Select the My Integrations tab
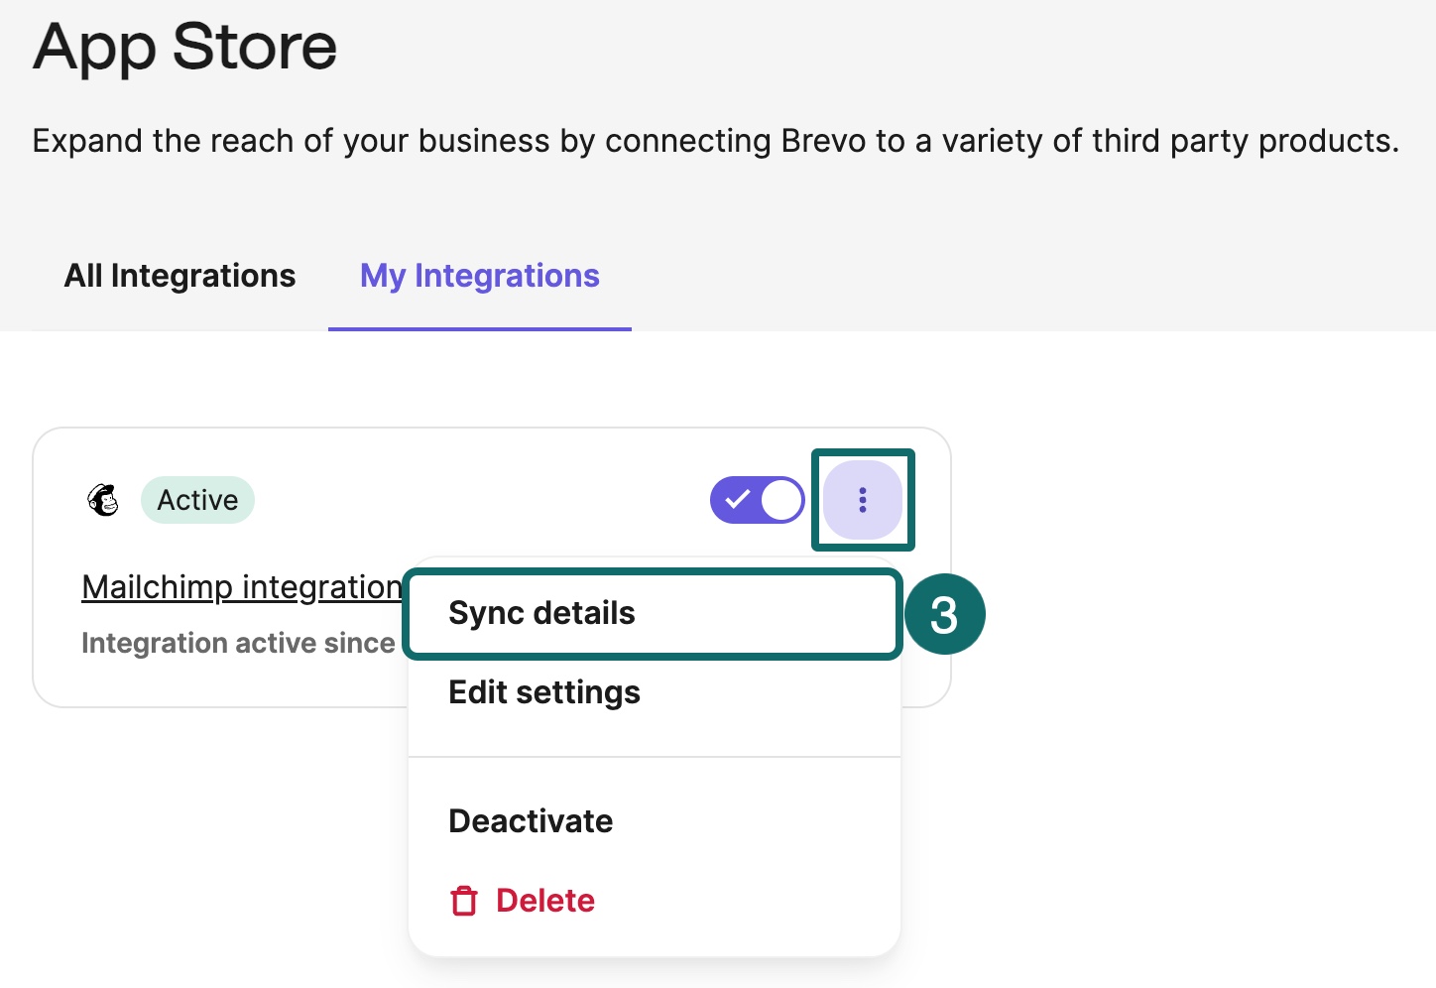The width and height of the screenshot is (1436, 988). point(480,276)
